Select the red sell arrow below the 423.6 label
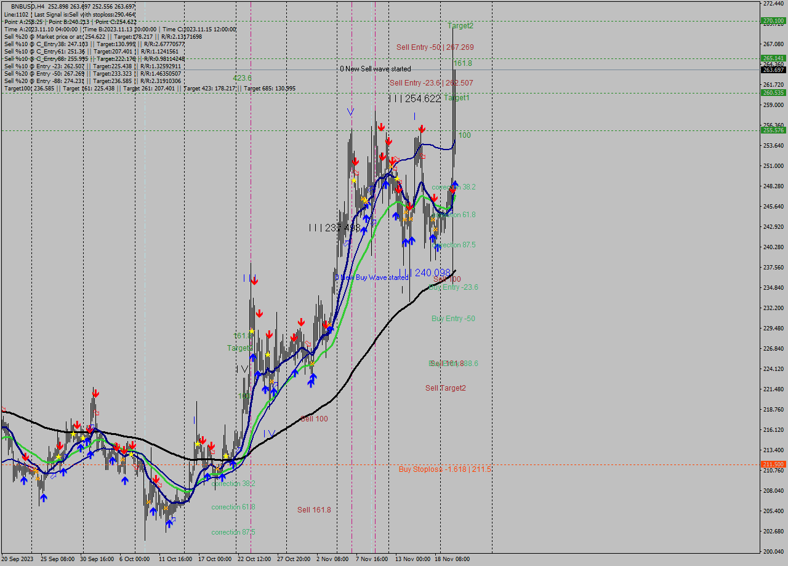Image resolution: width=788 pixels, height=566 pixels. pos(254,281)
